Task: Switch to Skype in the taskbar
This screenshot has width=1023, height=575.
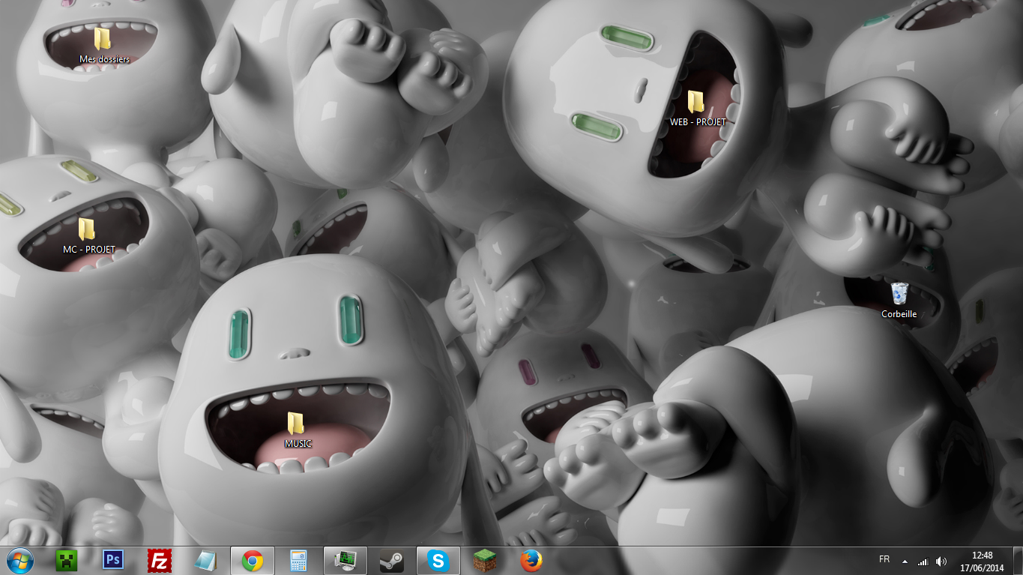Action: (438, 560)
